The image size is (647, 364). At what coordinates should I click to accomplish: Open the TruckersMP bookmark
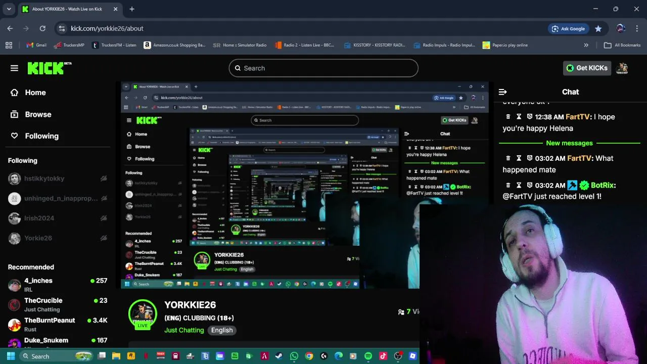(x=69, y=45)
